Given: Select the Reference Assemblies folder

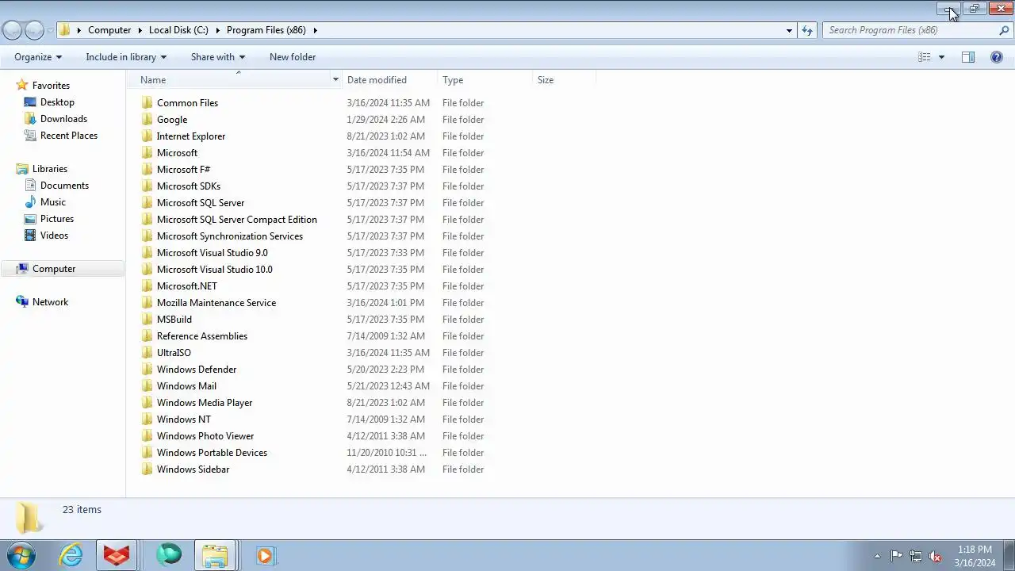Looking at the screenshot, I should click(202, 336).
